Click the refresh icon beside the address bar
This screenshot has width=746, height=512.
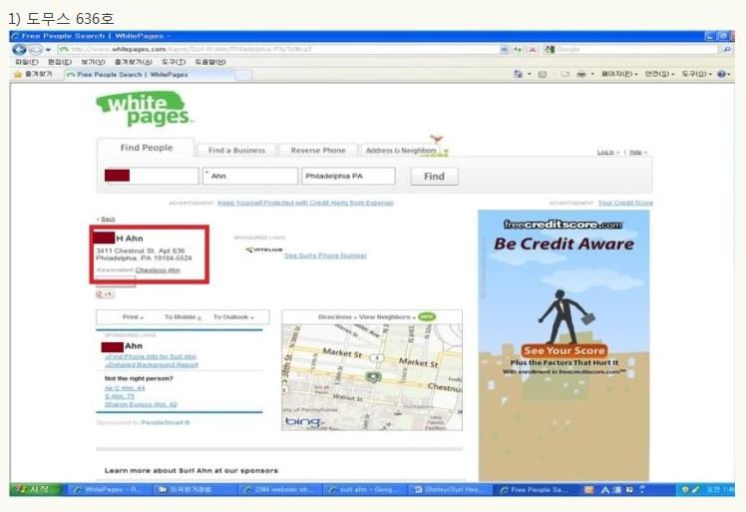(x=519, y=49)
